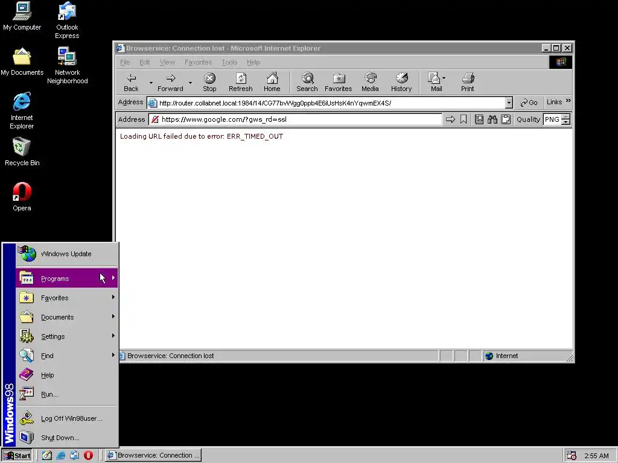Viewport: 618px width, 463px height.
Task: Click the binoculars find icon
Action: point(492,119)
